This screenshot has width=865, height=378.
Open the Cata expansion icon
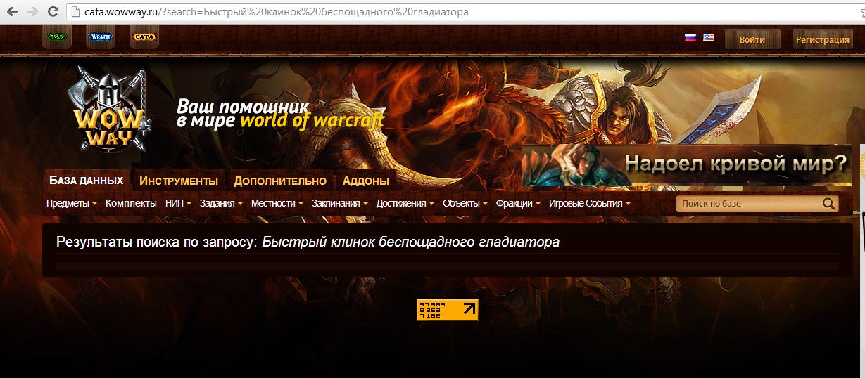coord(144,37)
